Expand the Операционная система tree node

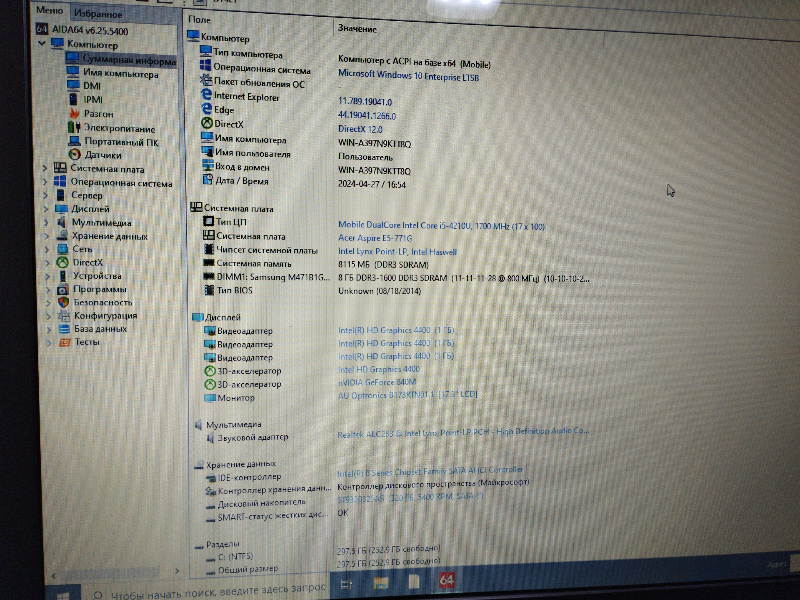[45, 182]
